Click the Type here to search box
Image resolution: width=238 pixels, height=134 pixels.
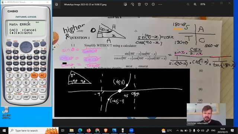click(33, 131)
